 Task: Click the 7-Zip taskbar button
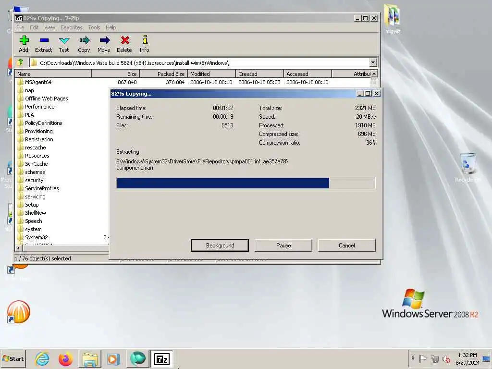pyautogui.click(x=161, y=358)
